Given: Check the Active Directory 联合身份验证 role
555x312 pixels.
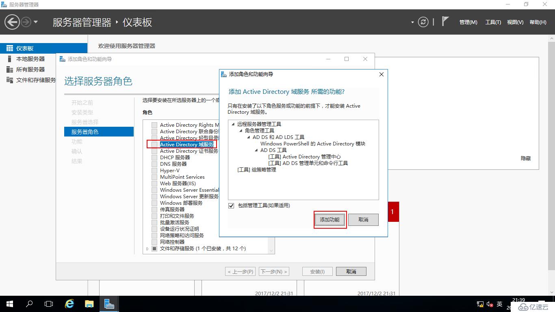Looking at the screenshot, I should [154, 132].
